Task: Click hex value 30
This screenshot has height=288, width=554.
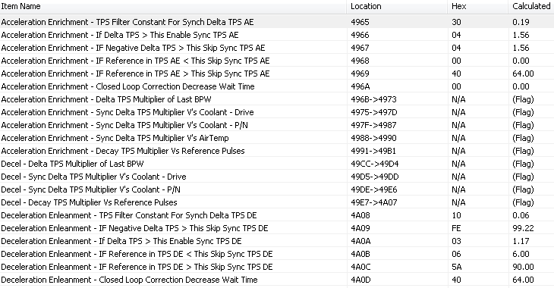Action: click(456, 22)
